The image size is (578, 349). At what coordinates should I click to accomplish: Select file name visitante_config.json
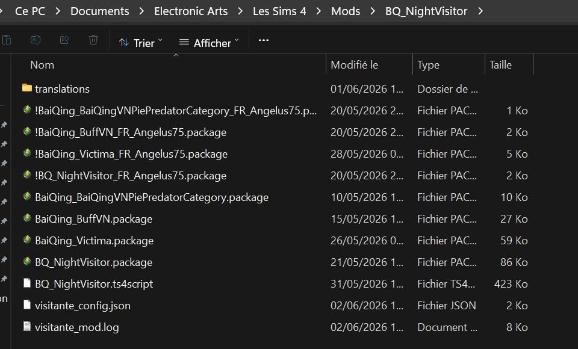click(82, 306)
